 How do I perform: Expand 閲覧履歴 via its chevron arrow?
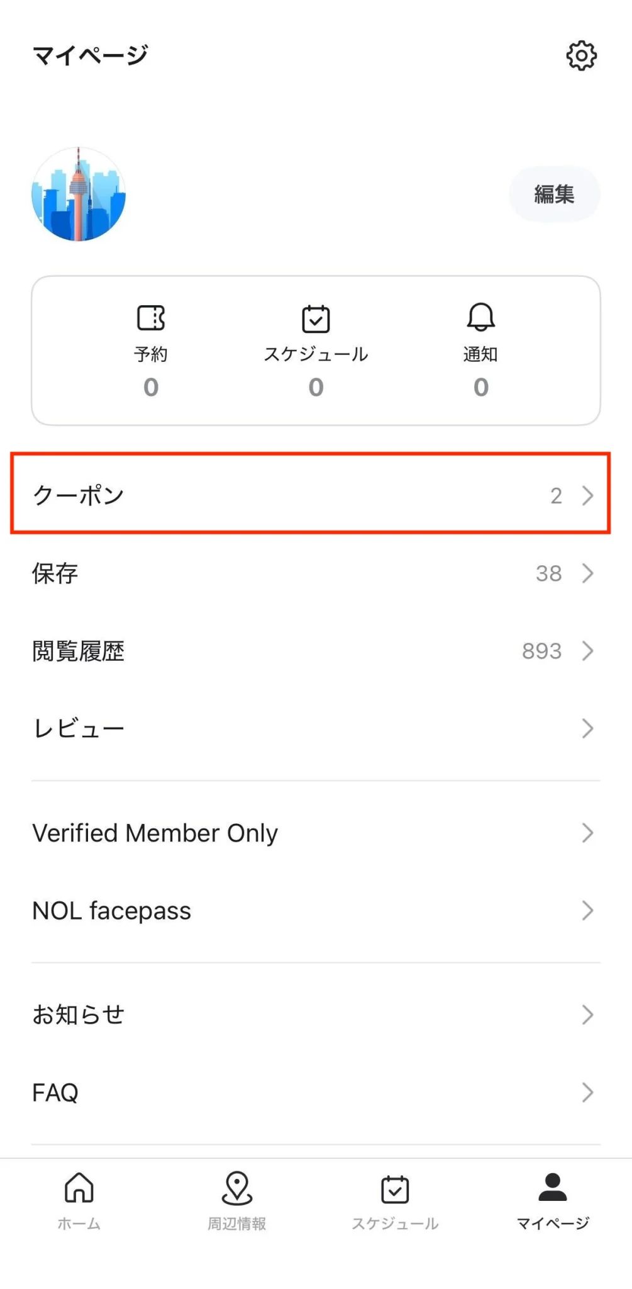pyautogui.click(x=587, y=651)
